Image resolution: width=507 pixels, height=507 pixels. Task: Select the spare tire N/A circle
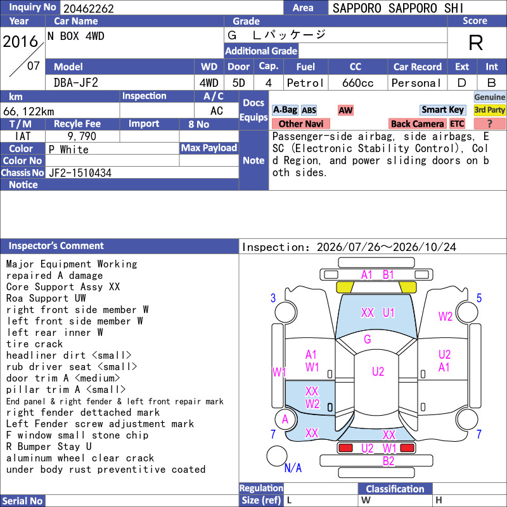(x=276, y=456)
